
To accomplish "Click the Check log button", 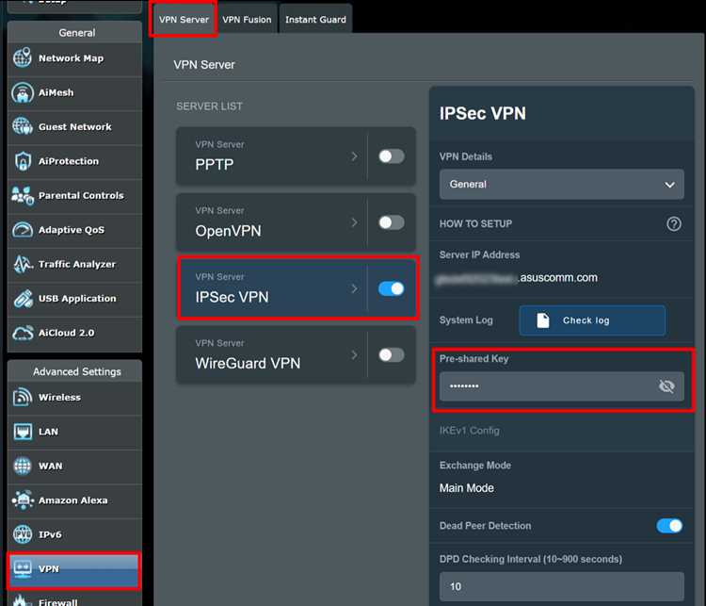I will click(592, 320).
